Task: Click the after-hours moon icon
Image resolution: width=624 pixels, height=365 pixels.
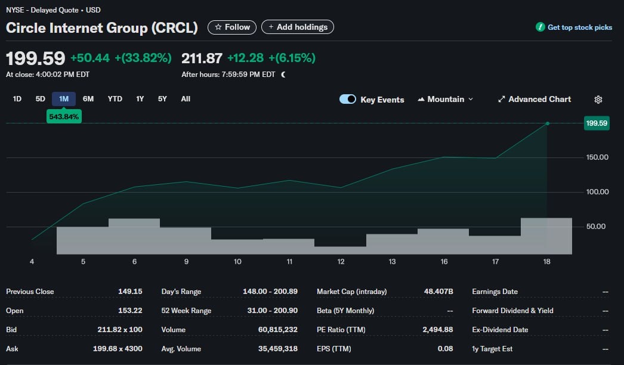Action: (x=283, y=75)
